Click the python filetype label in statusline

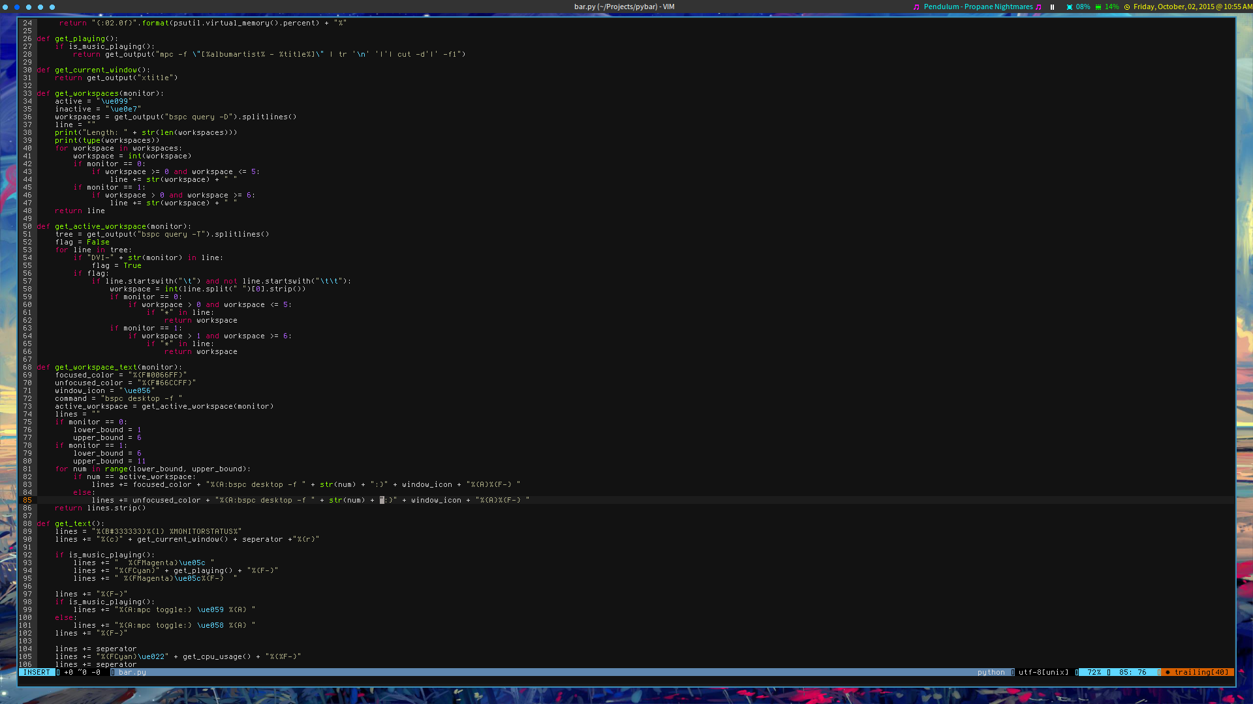[x=991, y=672]
